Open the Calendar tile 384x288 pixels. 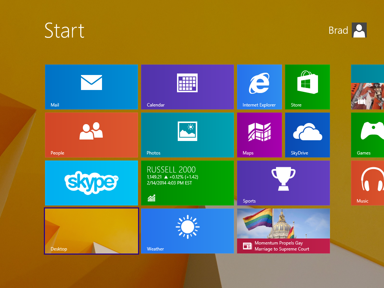(x=187, y=87)
